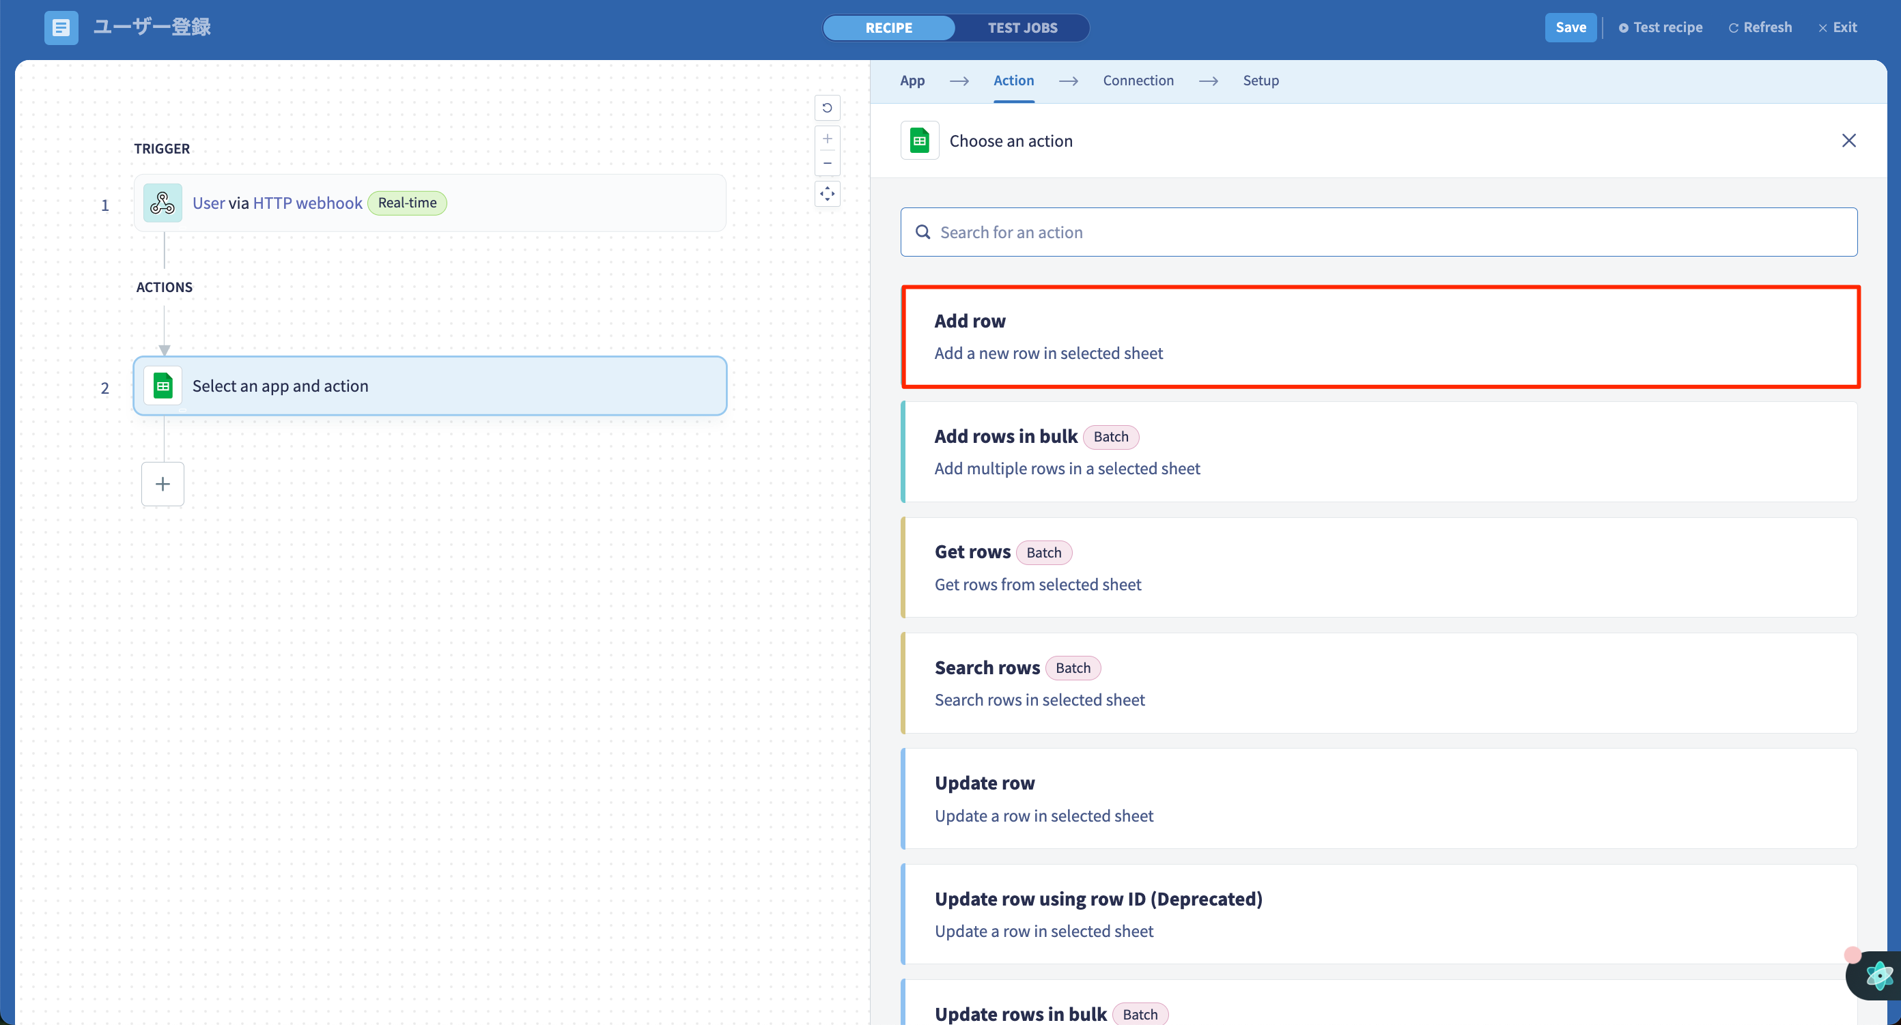Click 'Add multiple rows in a selected sheet'
Screen dimensions: 1901x1025
pos(1067,469)
